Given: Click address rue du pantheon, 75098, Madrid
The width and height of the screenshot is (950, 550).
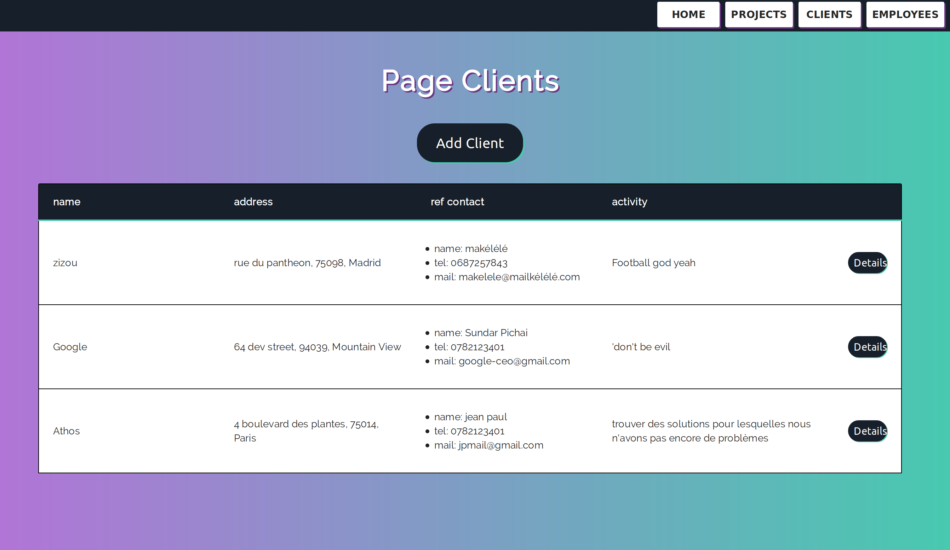Looking at the screenshot, I should pos(307,263).
